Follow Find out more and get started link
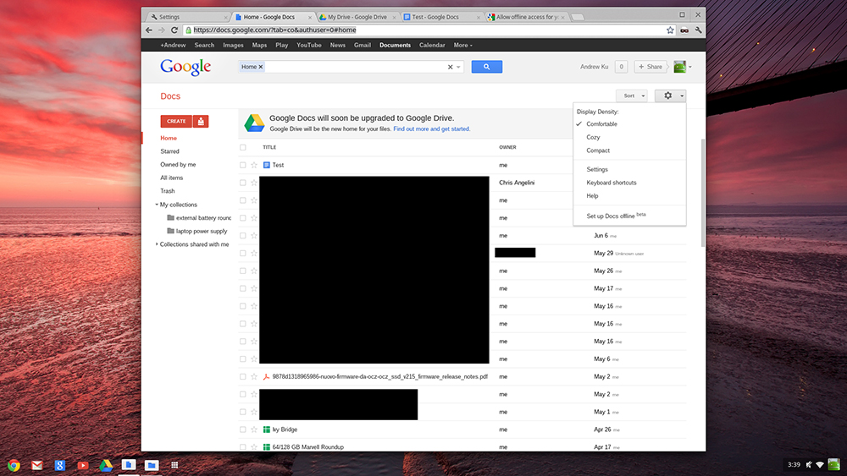This screenshot has width=847, height=476. point(432,129)
